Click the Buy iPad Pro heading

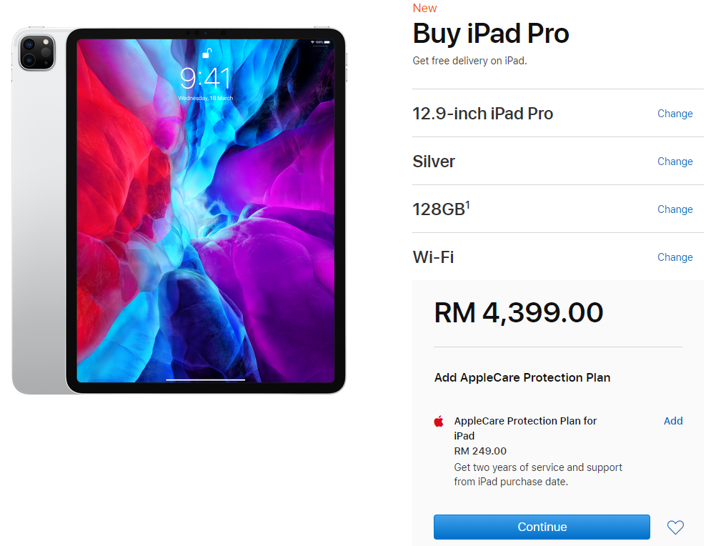[491, 34]
